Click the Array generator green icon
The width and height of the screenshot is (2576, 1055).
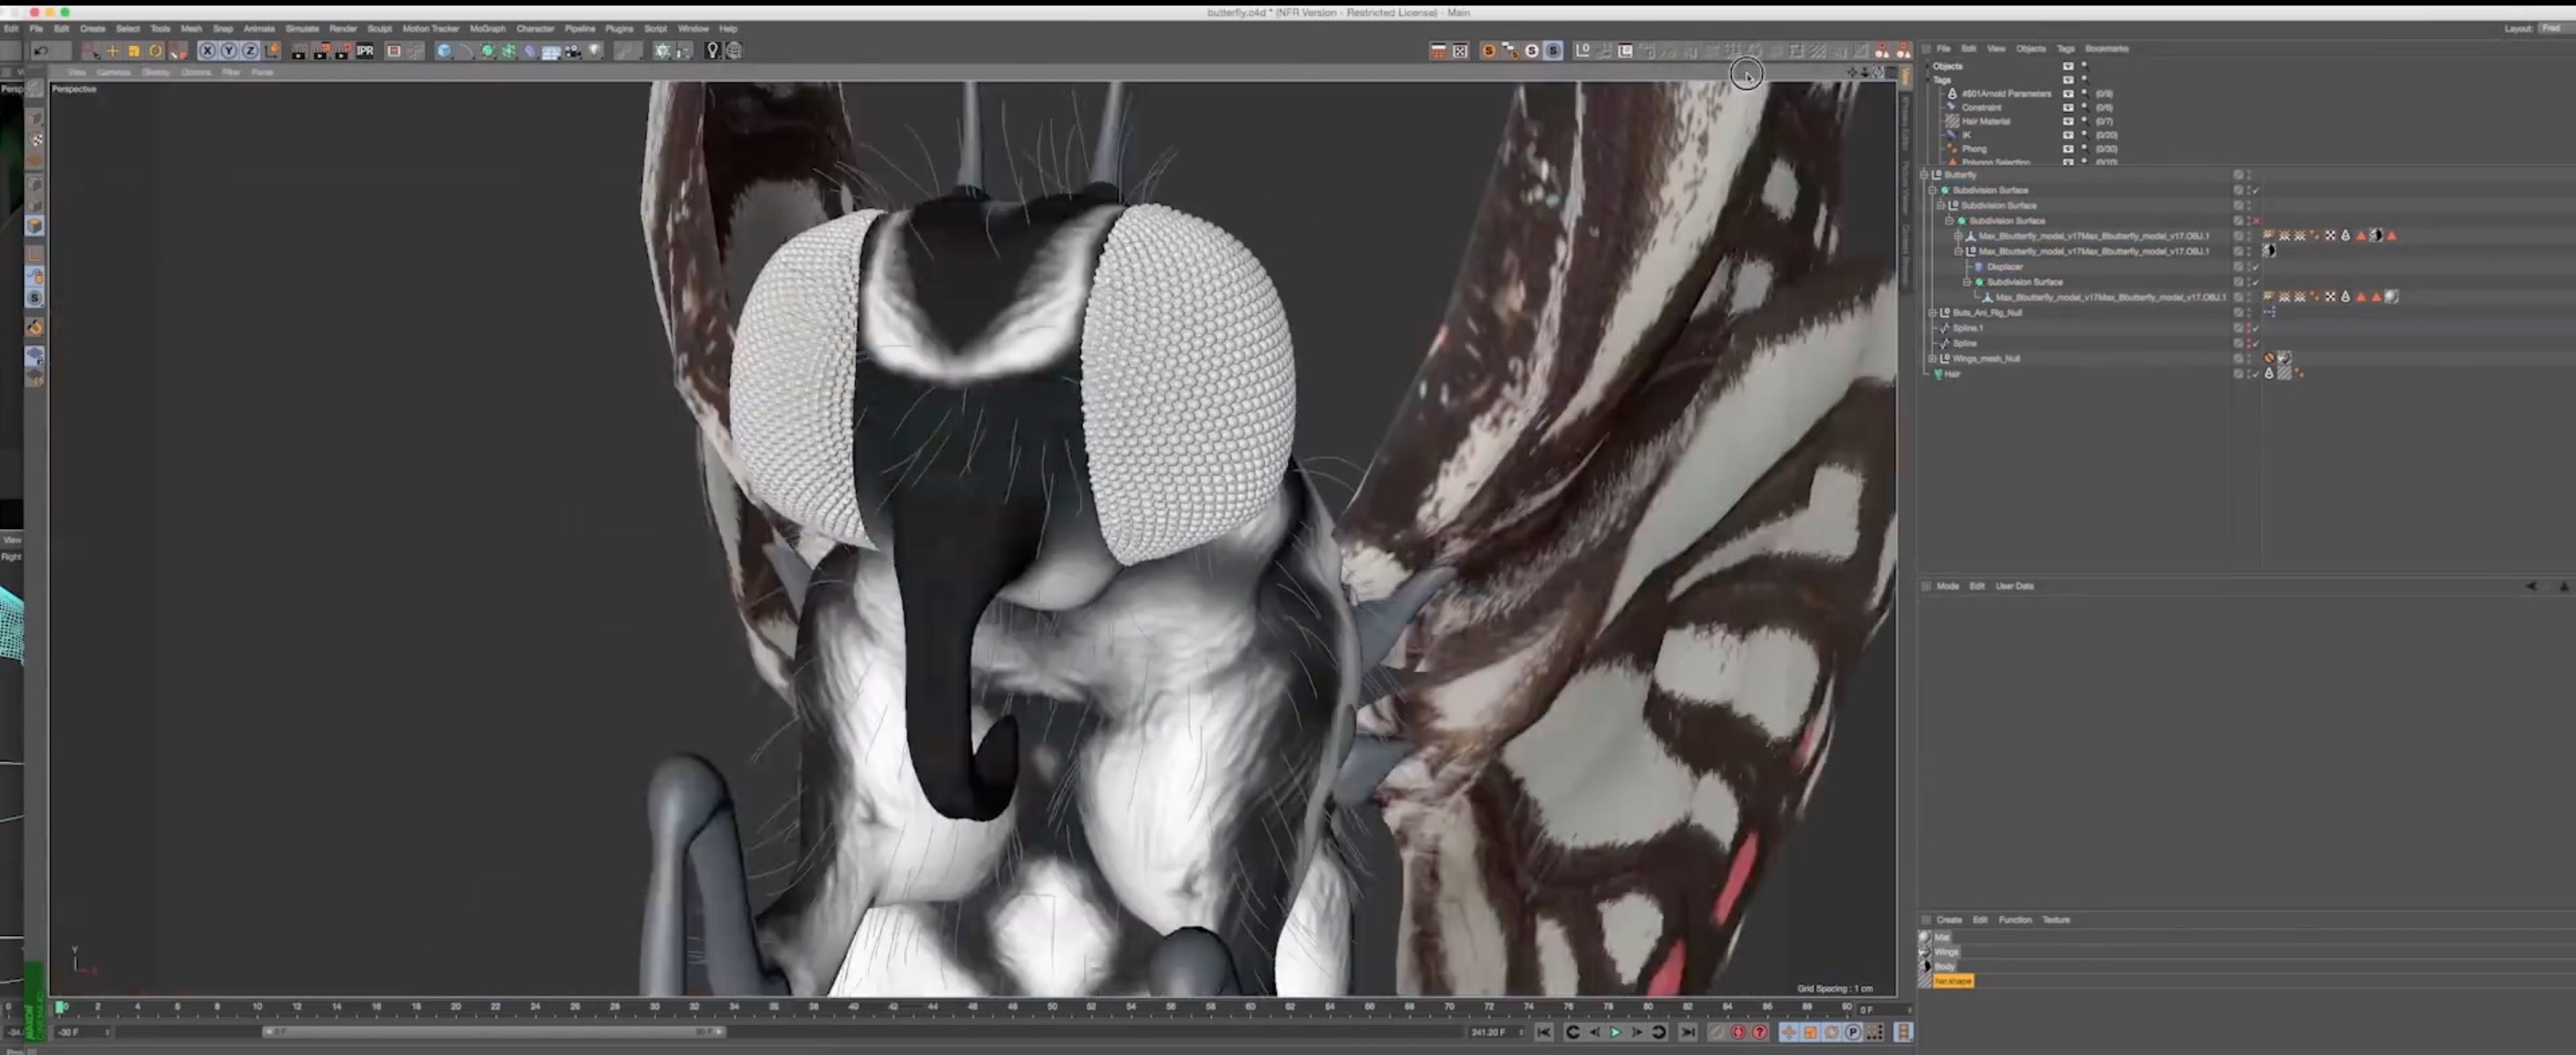point(508,51)
